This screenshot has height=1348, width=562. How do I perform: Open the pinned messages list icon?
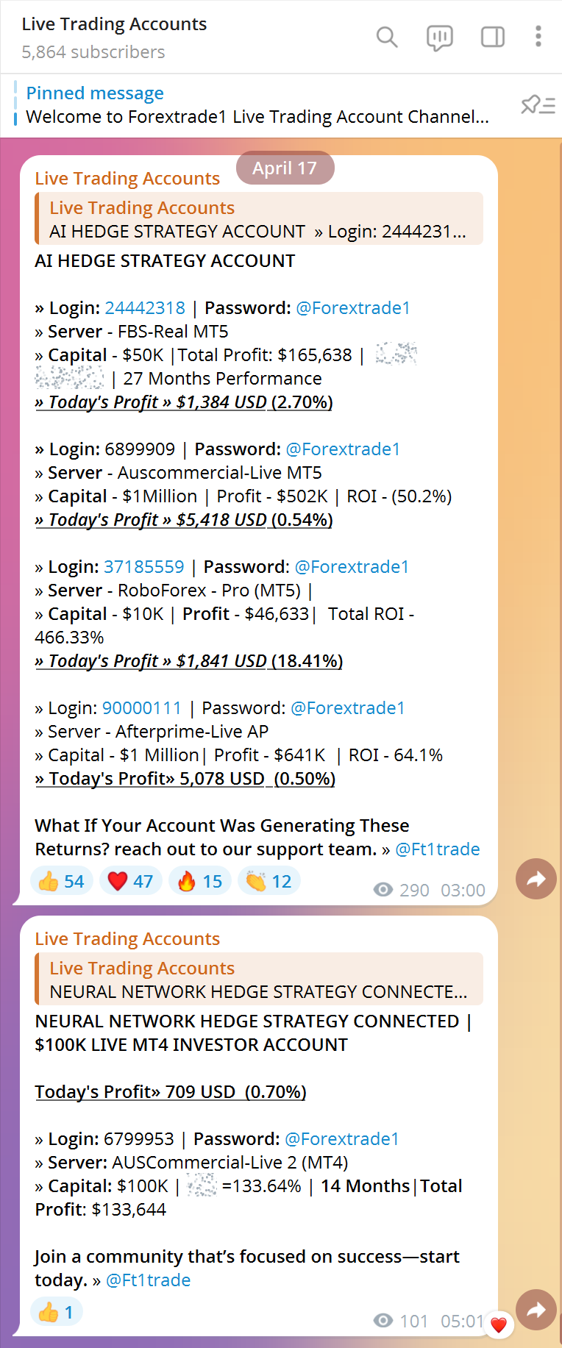click(538, 105)
